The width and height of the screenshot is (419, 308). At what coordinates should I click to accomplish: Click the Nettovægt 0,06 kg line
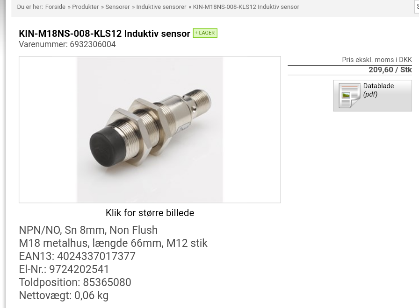tap(64, 295)
